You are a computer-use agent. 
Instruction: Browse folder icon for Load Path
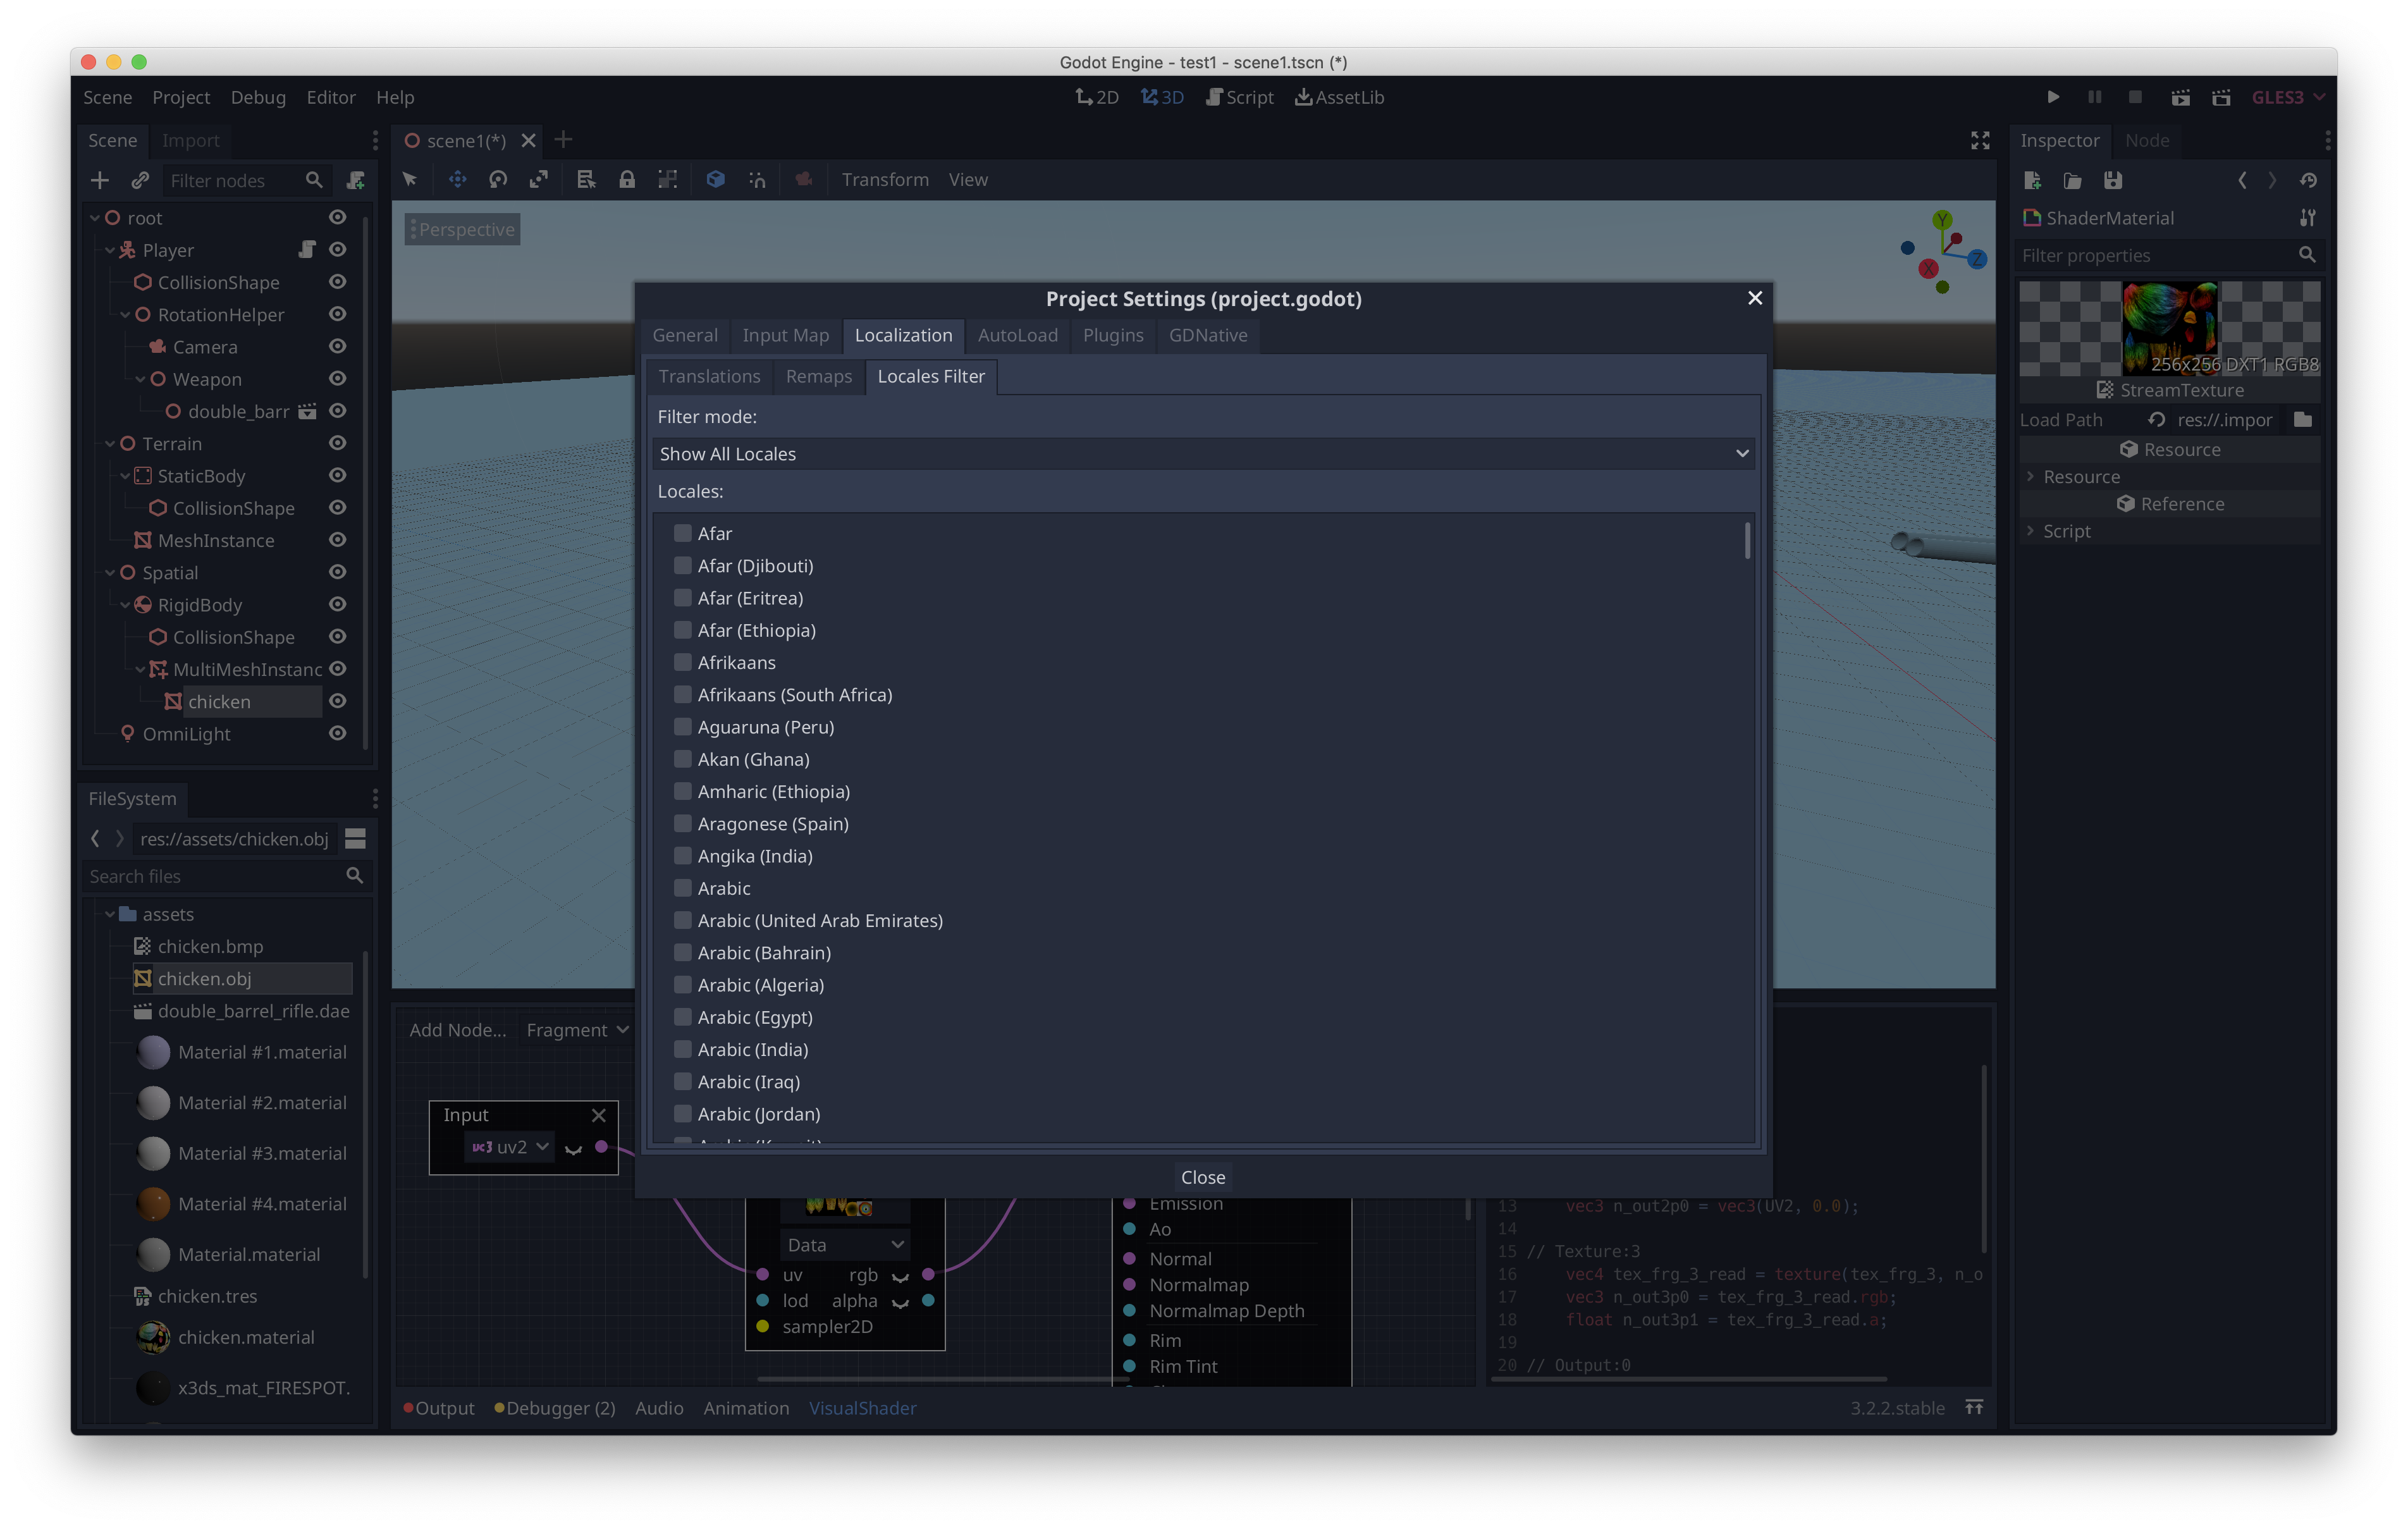point(2303,420)
